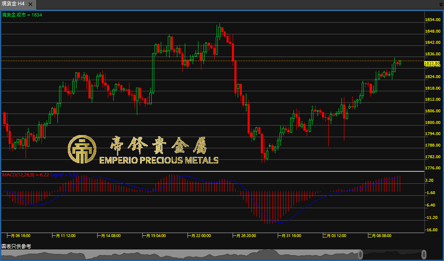Screen dimensions: 444x261
Task: Click left handle of range navigator
Action: point(360,254)
